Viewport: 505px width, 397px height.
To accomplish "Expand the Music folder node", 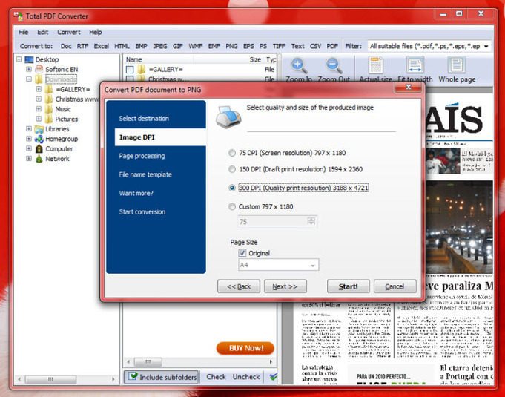I will tap(39, 109).
